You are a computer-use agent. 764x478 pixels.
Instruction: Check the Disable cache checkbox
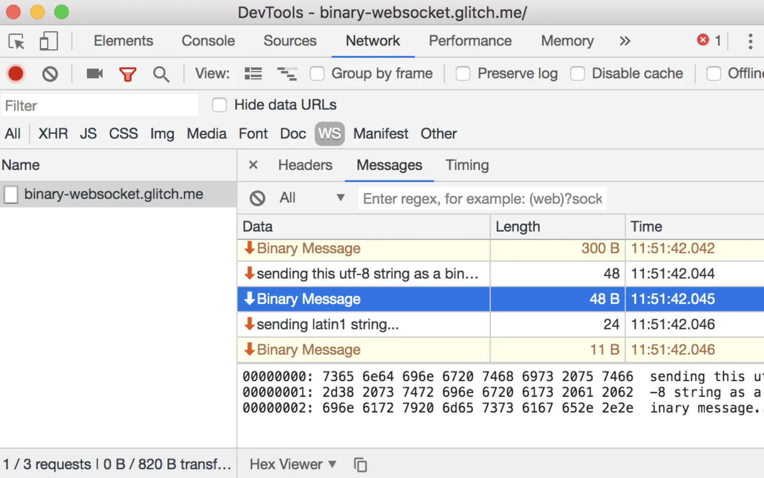coord(577,73)
